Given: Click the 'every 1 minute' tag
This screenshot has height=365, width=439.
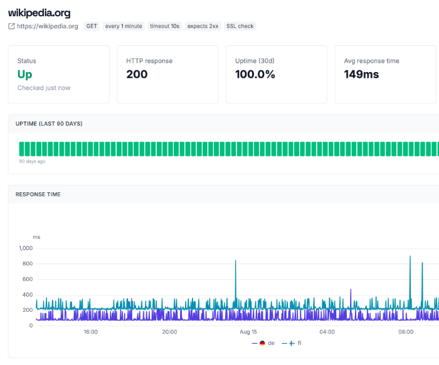Looking at the screenshot, I should click(x=124, y=26).
